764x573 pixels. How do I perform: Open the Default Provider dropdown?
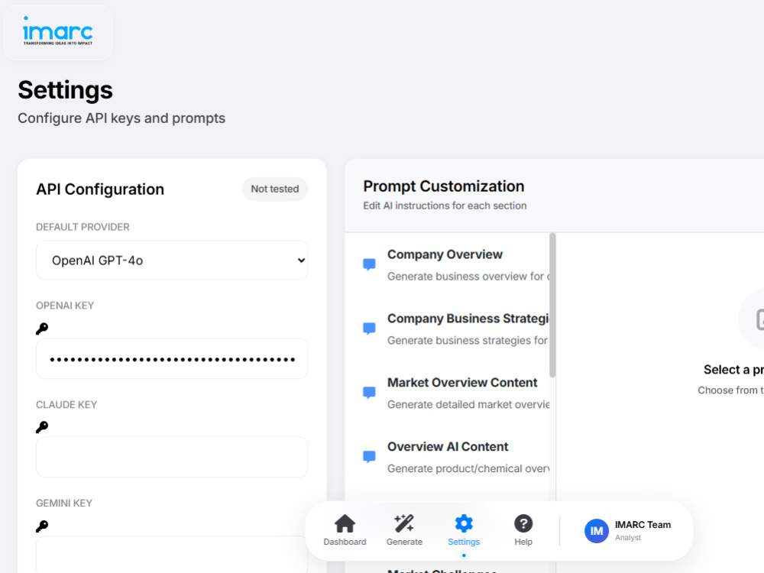tap(172, 261)
